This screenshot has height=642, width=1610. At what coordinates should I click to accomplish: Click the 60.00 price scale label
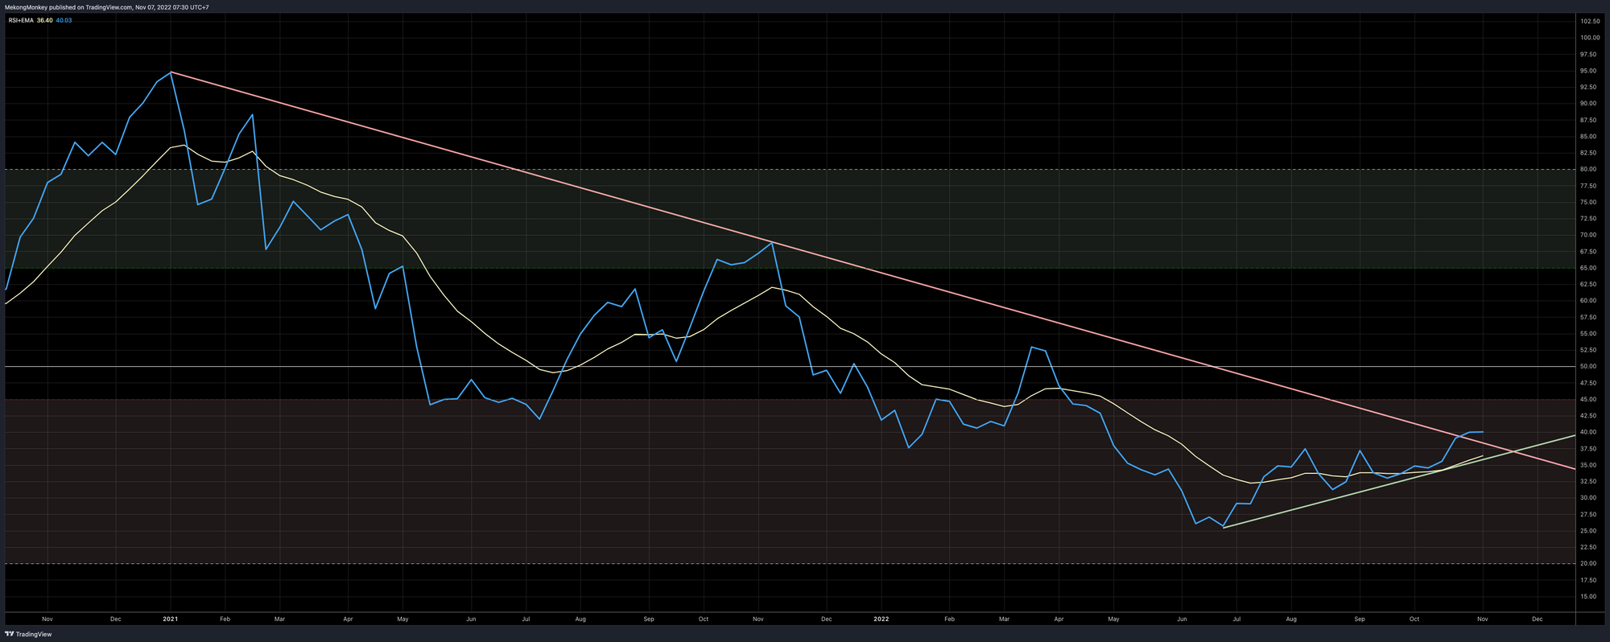1588,301
